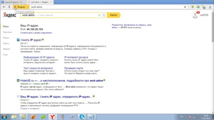Open the "Узнать IP адрес" result link
214x120 pixels.
[31, 40]
